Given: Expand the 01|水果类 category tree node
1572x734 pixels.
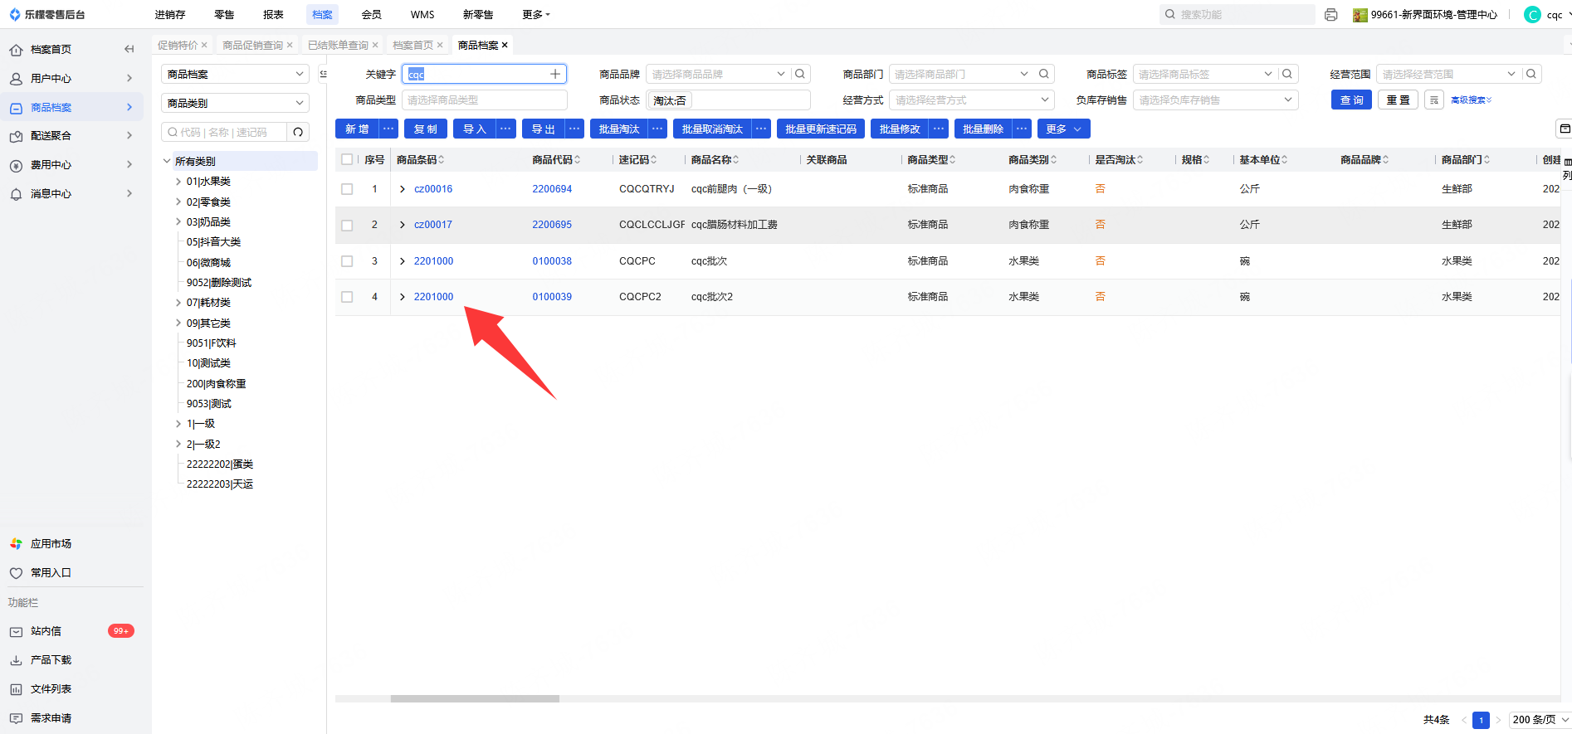Looking at the screenshot, I should pyautogui.click(x=178, y=182).
